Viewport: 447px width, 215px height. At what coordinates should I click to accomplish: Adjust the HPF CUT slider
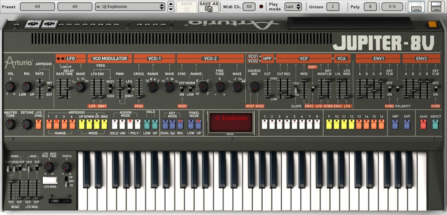point(268,97)
